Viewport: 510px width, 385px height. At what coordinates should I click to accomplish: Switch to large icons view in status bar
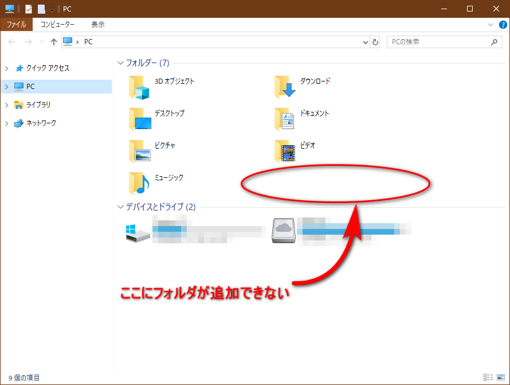coord(500,378)
